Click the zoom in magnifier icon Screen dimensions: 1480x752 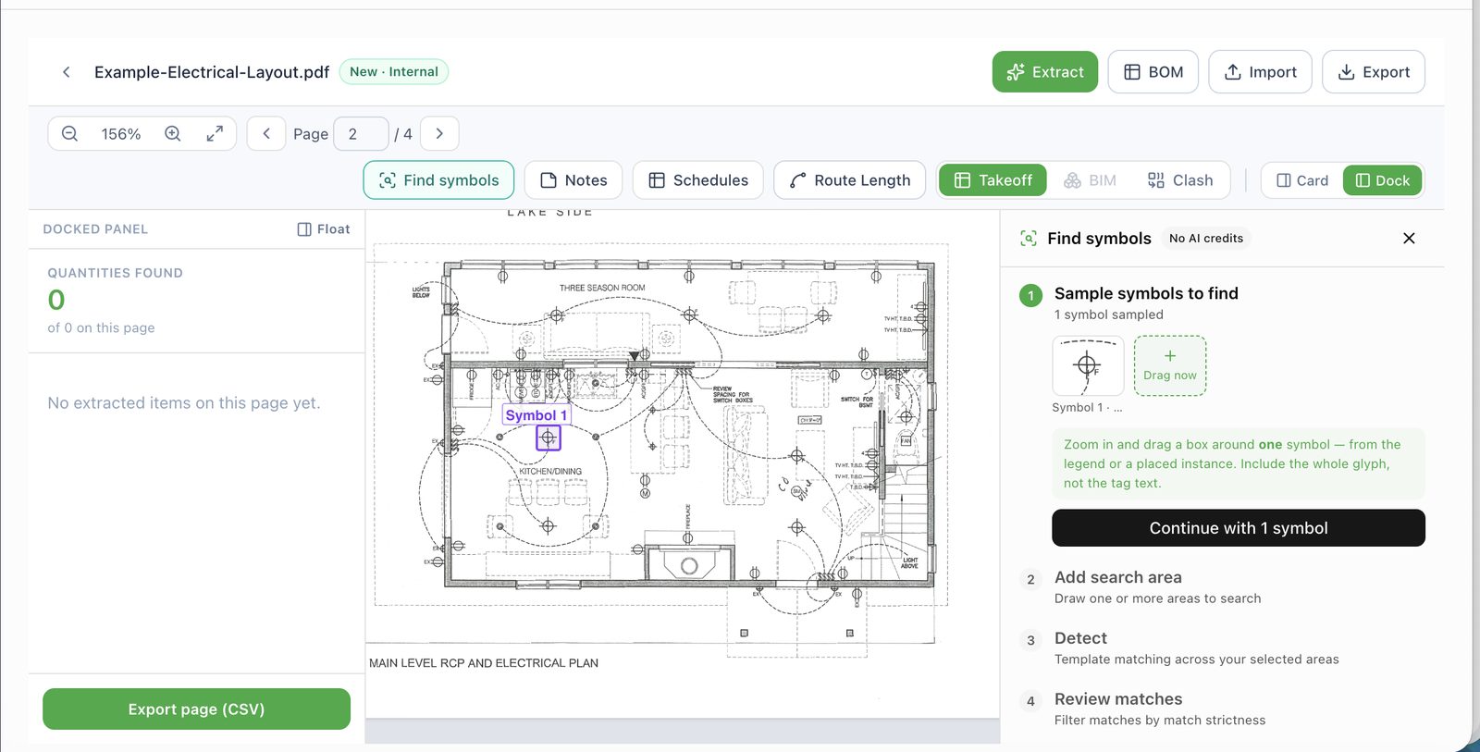click(x=173, y=133)
